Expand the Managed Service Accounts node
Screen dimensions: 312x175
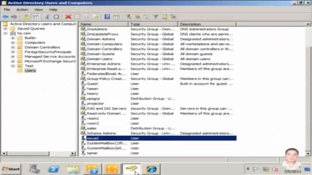pos(13,56)
